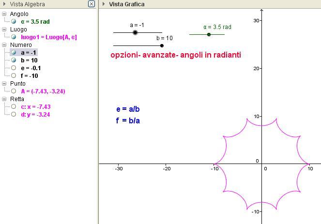Viewport: 321px width, 224px height.
Task: Click the Numero group label
Action: (21, 45)
